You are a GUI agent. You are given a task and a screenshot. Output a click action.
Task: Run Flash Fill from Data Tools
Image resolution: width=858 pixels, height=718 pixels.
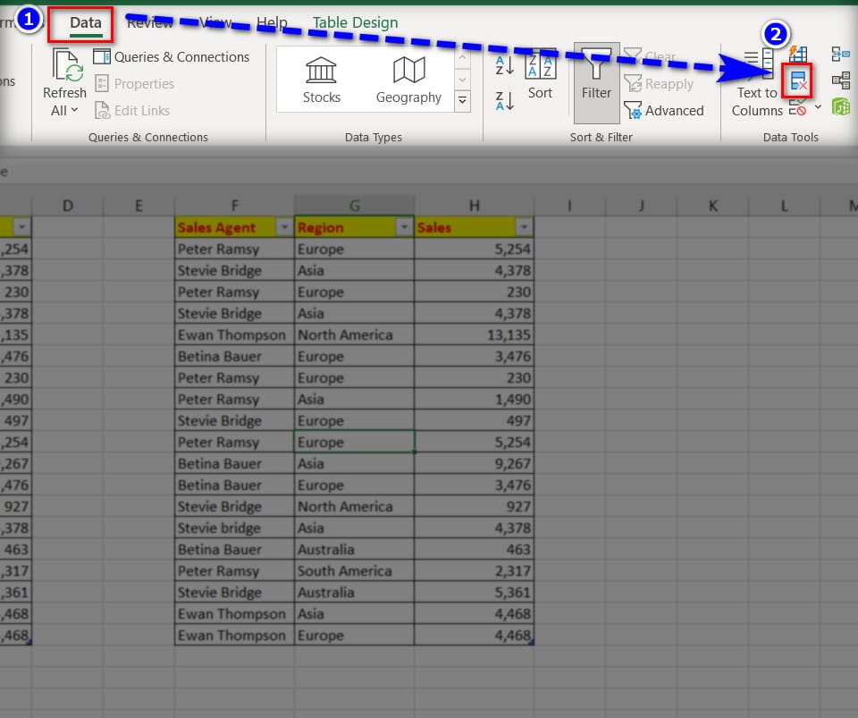[798, 55]
